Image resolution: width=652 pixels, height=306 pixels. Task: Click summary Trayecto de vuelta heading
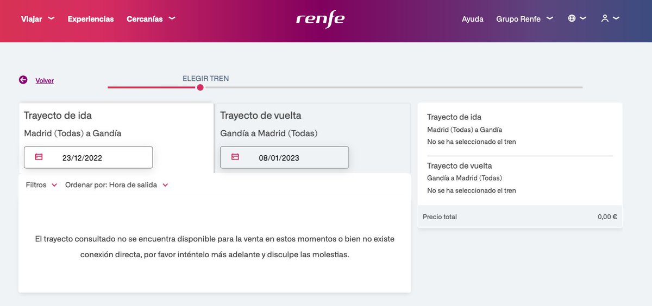click(460, 166)
